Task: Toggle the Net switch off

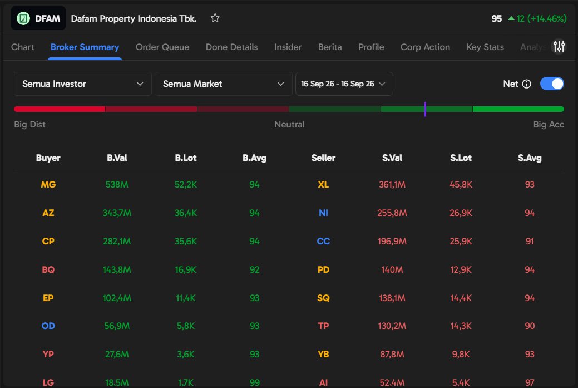Action: click(x=552, y=84)
